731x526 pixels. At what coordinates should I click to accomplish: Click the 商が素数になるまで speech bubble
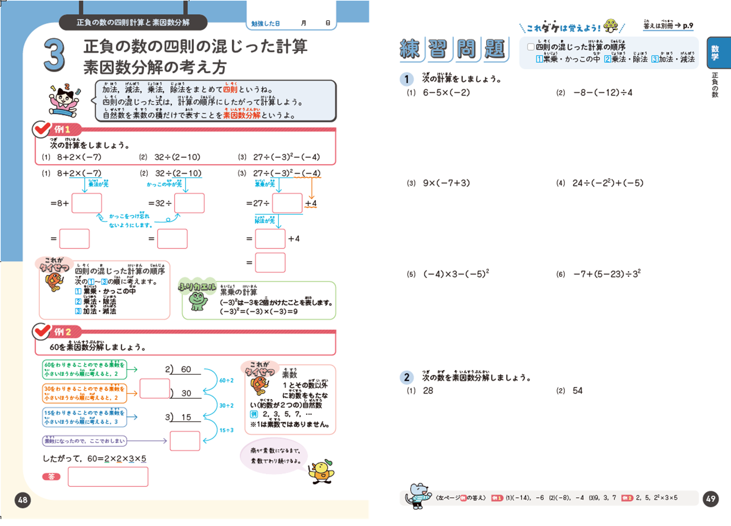(x=275, y=457)
